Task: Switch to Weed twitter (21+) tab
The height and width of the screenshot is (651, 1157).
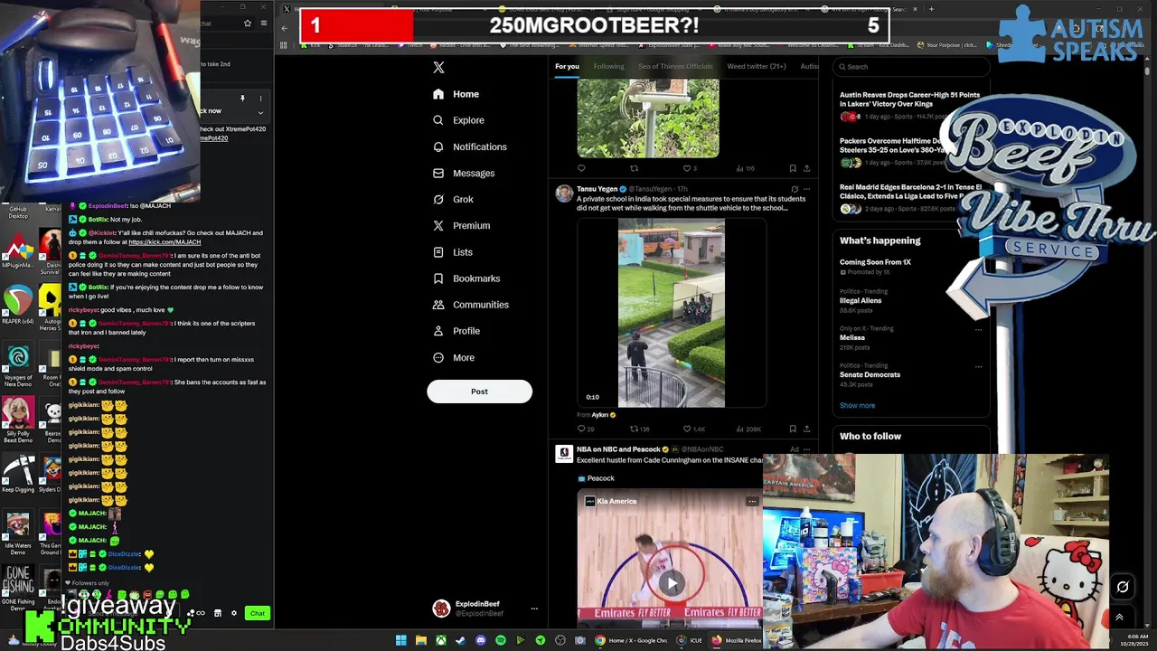Action: coord(757,66)
